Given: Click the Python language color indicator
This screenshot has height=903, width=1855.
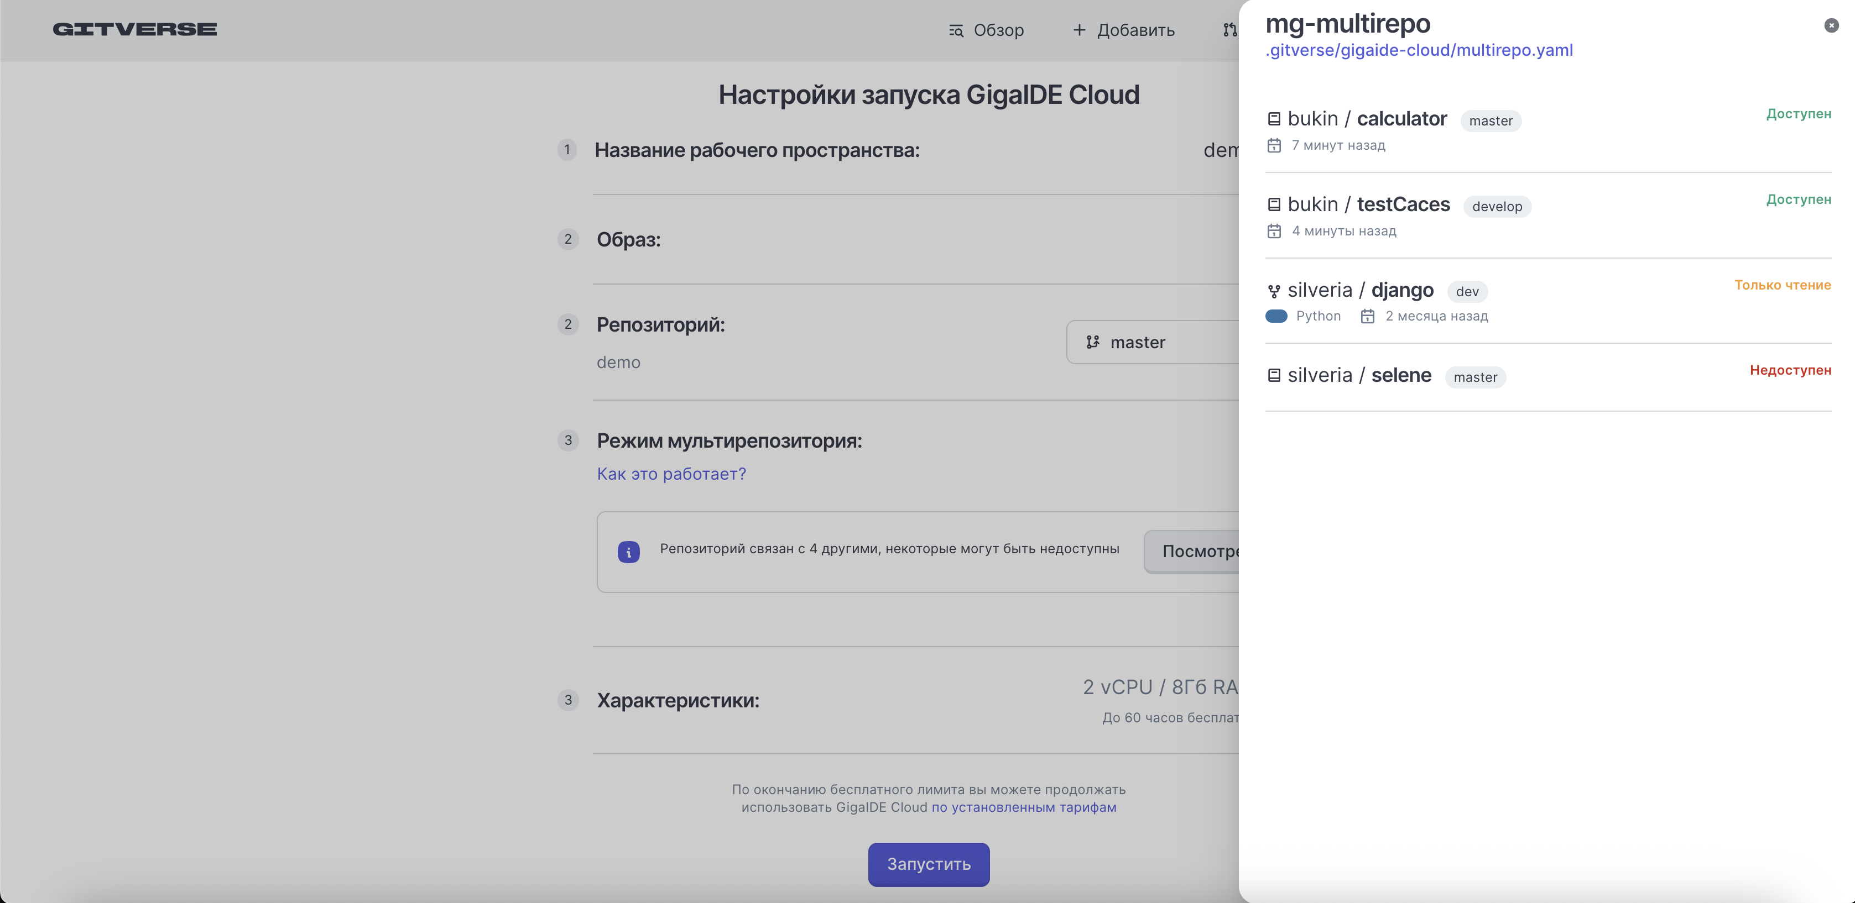Looking at the screenshot, I should click(1276, 316).
